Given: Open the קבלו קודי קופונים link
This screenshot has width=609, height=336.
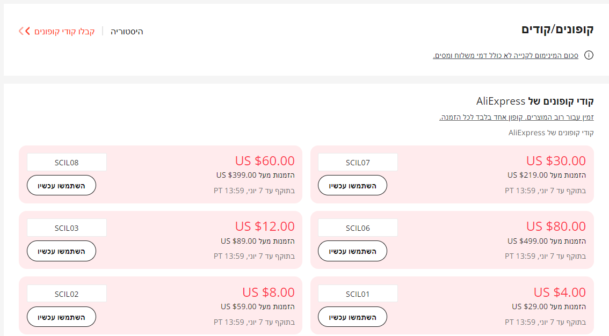Looking at the screenshot, I should click(64, 31).
